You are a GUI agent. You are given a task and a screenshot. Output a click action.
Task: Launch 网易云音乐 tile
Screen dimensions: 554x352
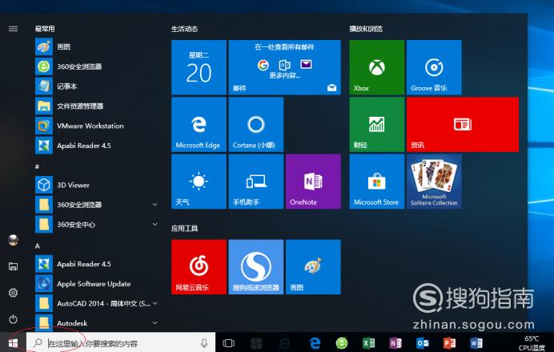tap(199, 267)
